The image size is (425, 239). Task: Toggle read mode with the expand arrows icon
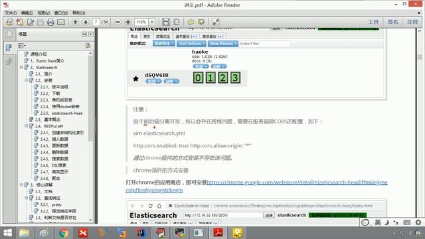pyautogui.click(x=215, y=22)
